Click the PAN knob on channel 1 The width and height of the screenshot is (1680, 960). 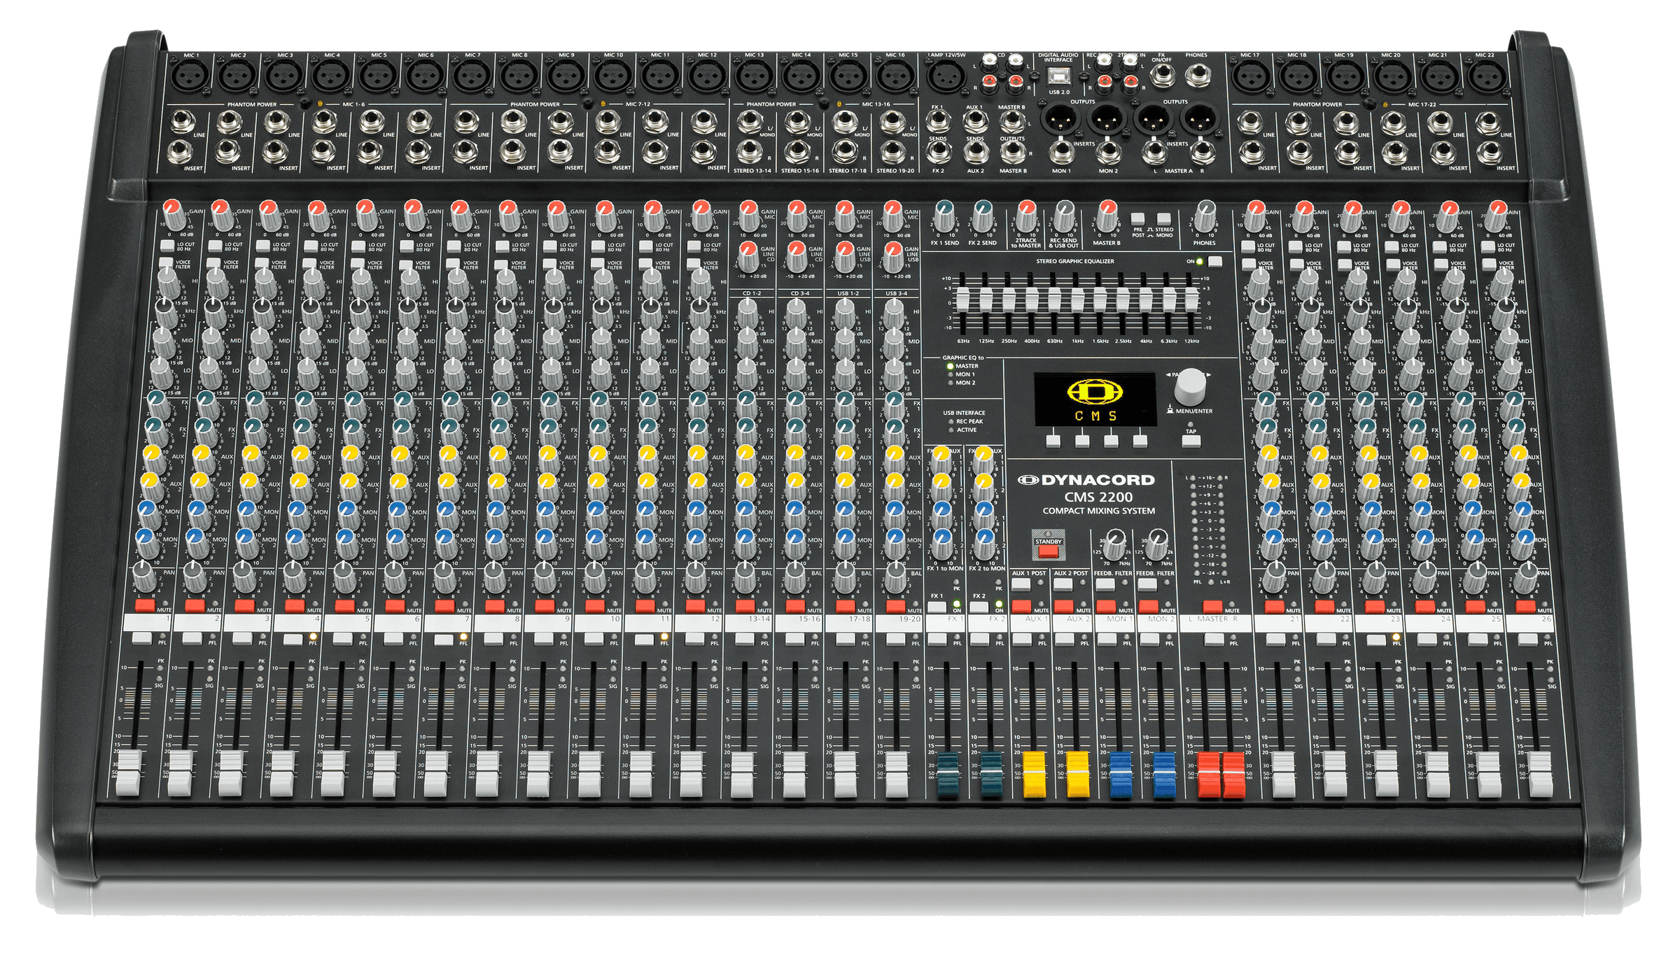143,577
